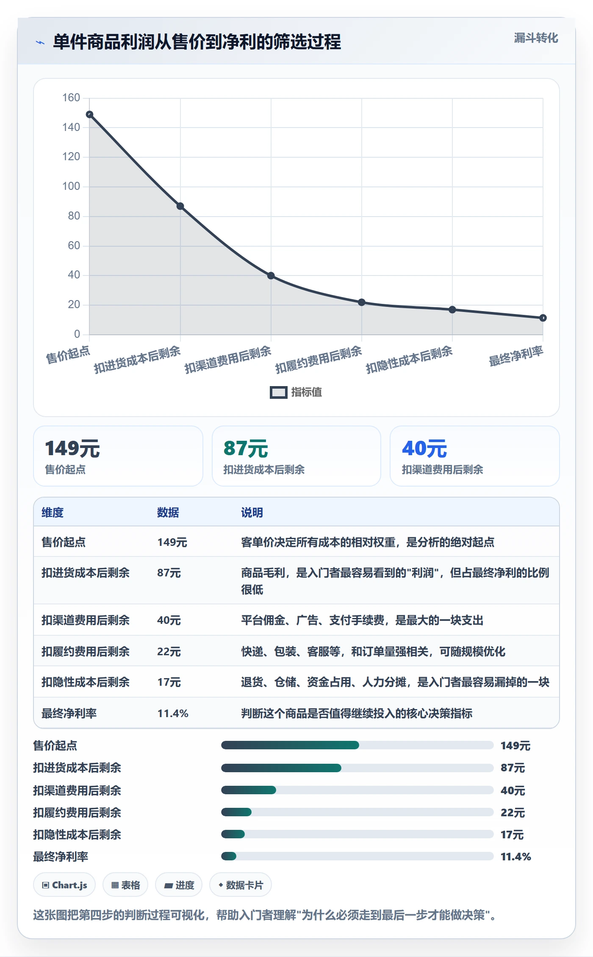Select the 进度 tag chip

click(x=179, y=885)
